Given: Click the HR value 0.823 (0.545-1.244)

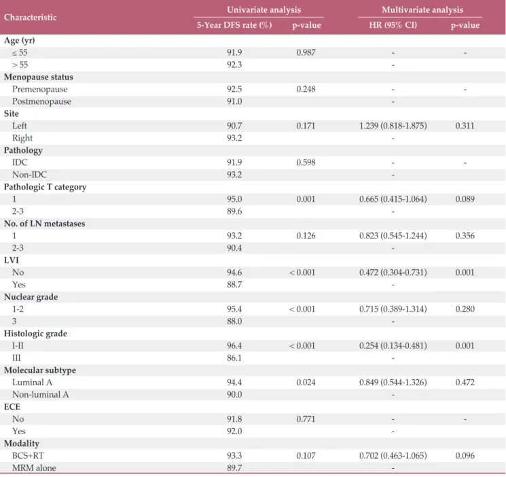Looking at the screenshot, I should [x=393, y=236].
